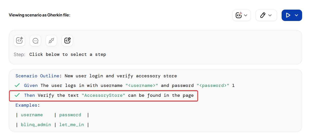Open dropdown arrow next to run button
310x140 pixels.
coord(297,15)
